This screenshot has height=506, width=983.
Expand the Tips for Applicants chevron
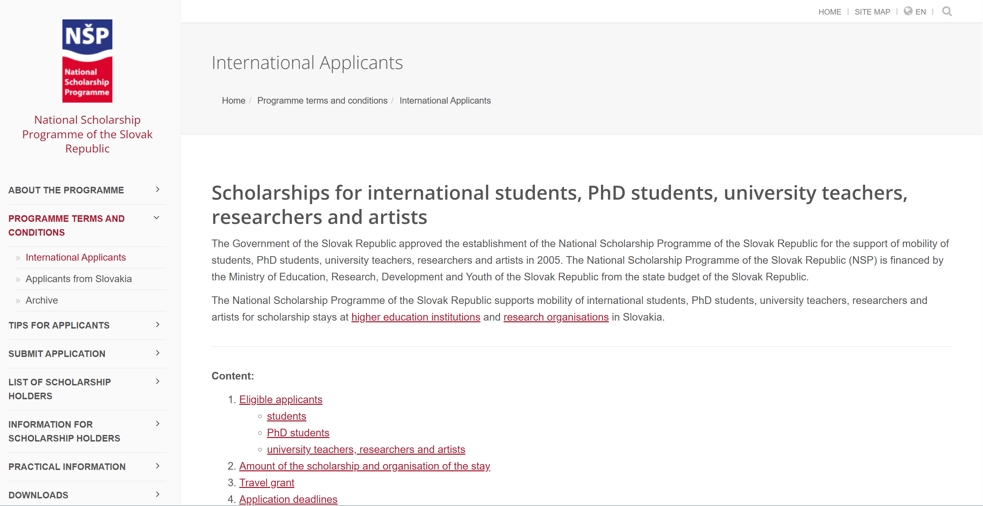coord(157,324)
